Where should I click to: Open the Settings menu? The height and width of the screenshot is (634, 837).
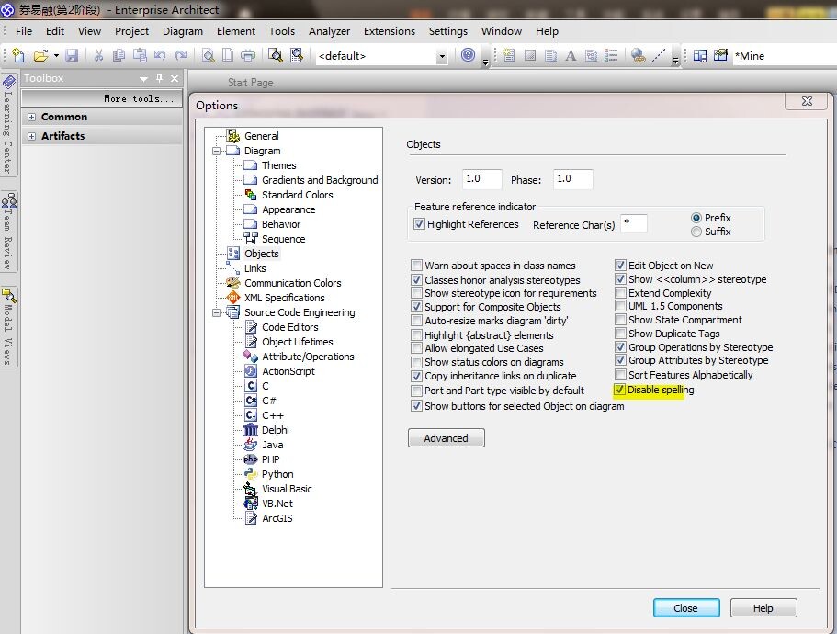tap(447, 31)
